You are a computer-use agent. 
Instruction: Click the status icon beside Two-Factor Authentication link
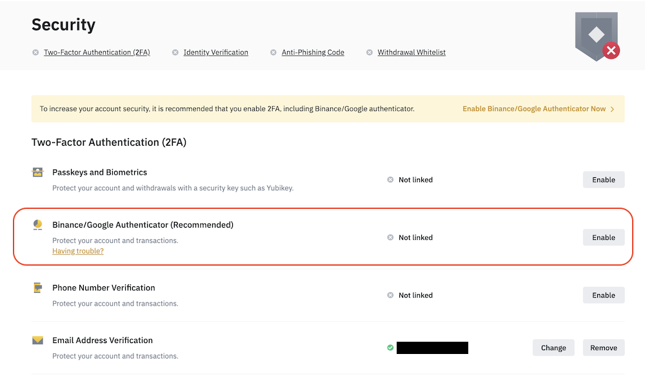(35, 52)
